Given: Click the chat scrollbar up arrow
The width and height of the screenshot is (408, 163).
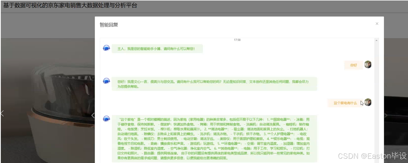Looking at the screenshot, I should coord(377,40).
